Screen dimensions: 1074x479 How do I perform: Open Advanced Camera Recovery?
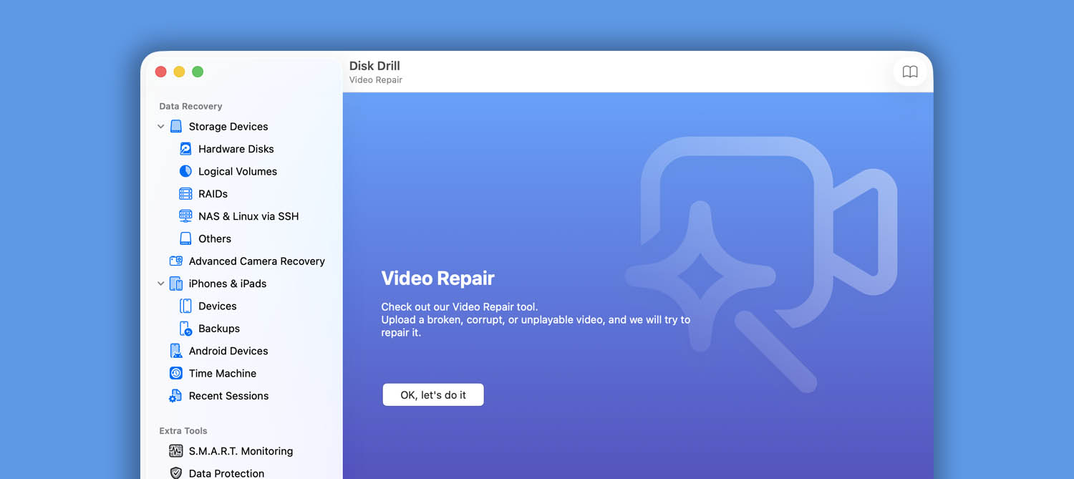pyautogui.click(x=257, y=261)
